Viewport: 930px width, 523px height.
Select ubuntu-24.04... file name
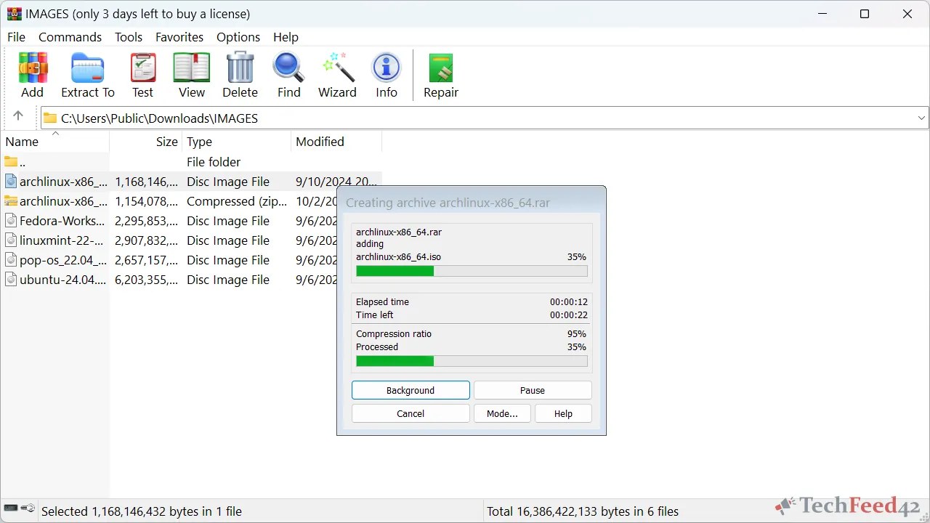[x=62, y=280]
